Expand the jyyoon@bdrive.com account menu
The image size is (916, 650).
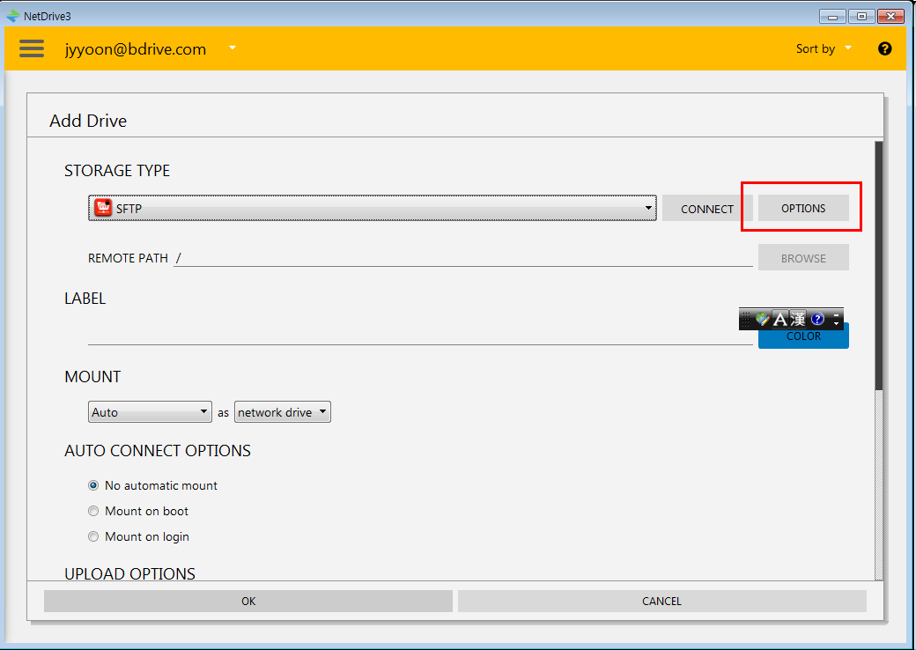233,48
